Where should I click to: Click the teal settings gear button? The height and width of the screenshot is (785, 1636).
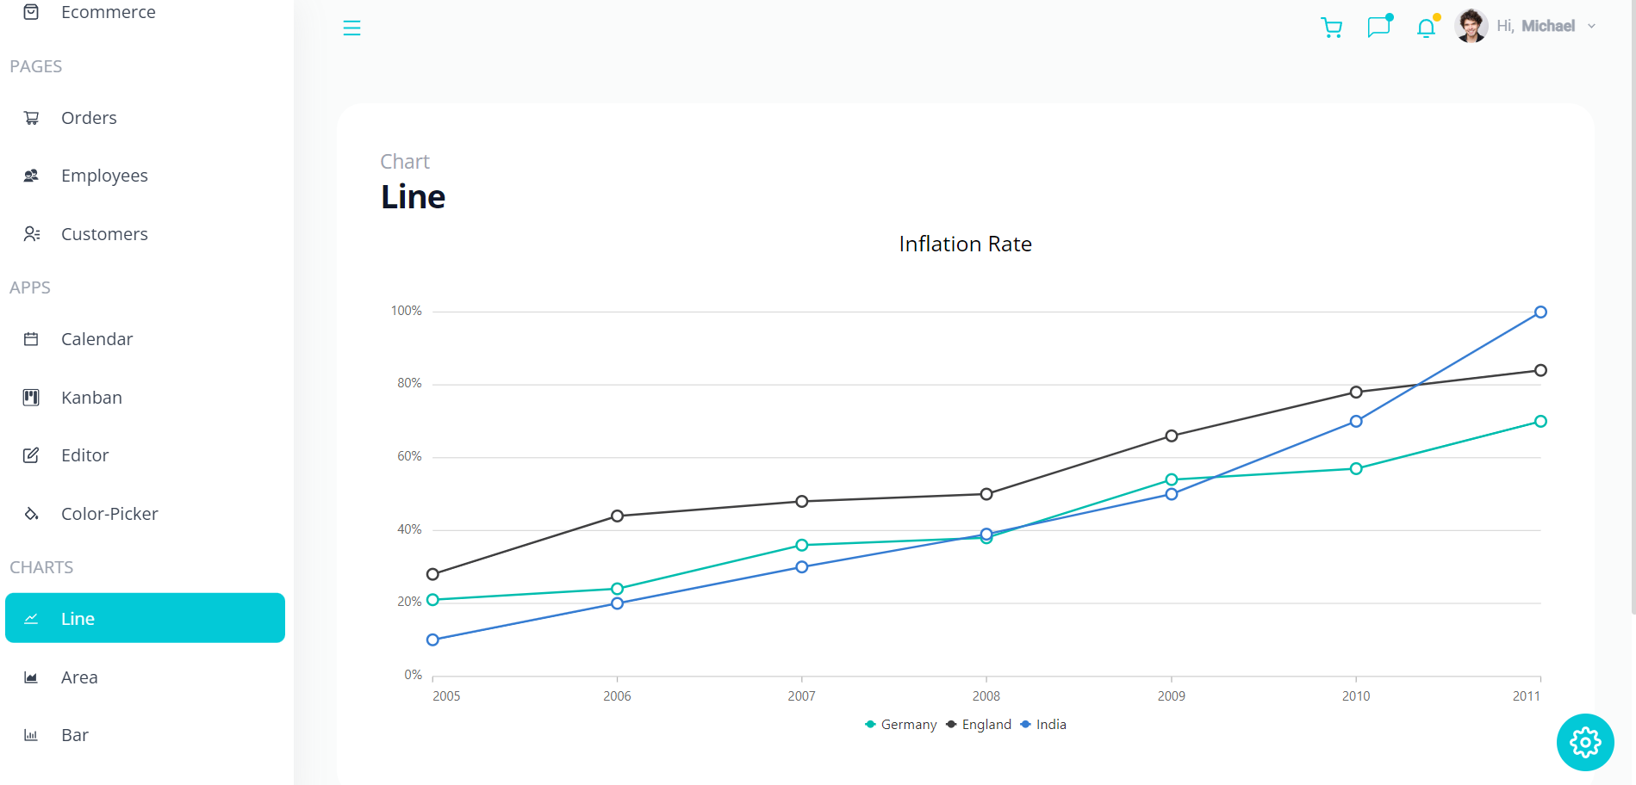[1584, 742]
